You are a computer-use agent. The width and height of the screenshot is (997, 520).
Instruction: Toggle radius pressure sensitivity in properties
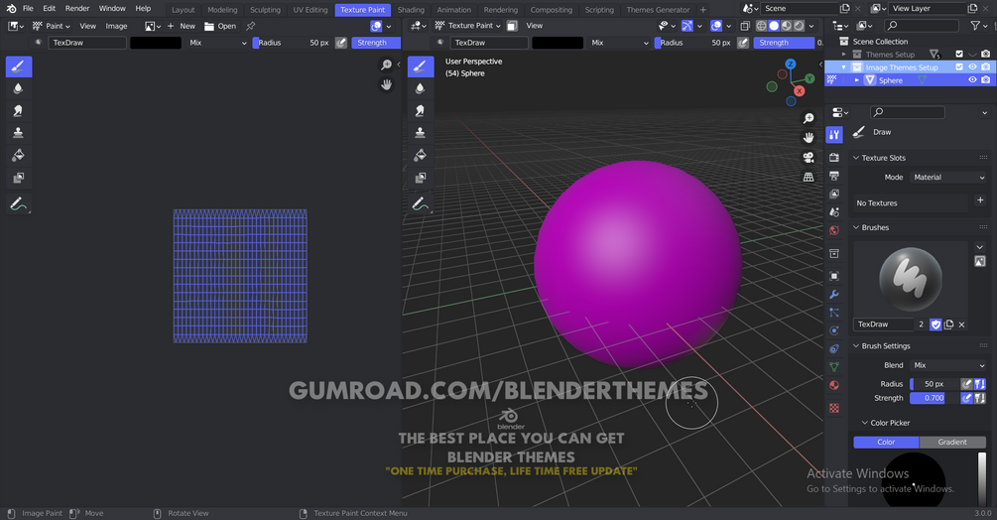click(966, 384)
